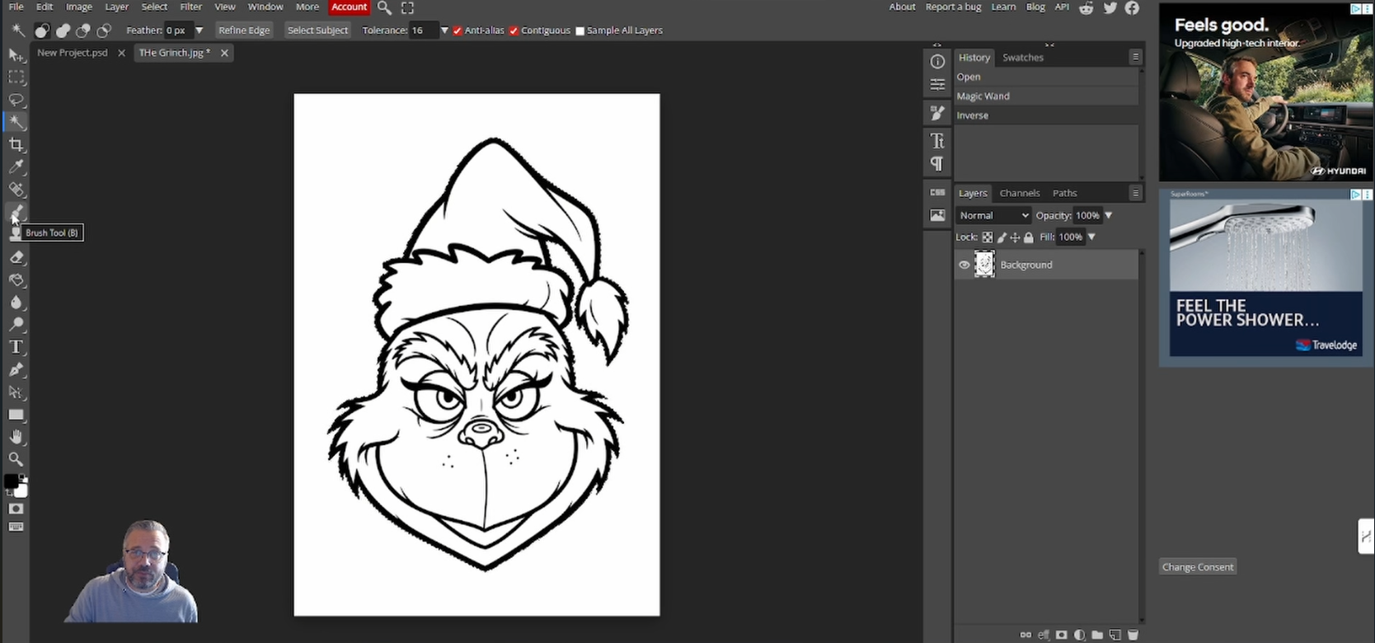Viewport: 1375px width, 643px height.
Task: Select the Hand tool
Action: [16, 437]
